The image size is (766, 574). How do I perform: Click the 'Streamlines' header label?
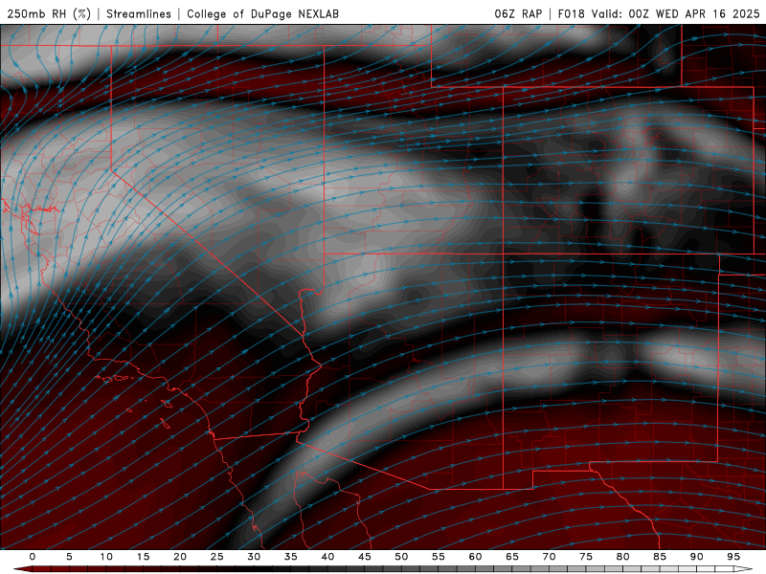tap(139, 13)
